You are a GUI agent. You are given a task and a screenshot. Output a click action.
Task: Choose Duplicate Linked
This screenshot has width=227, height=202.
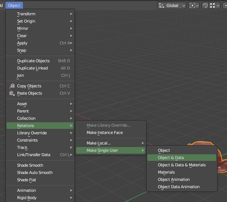point(40,68)
